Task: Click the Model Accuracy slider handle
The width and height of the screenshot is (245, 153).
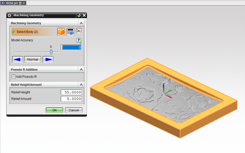Action: click(x=51, y=52)
